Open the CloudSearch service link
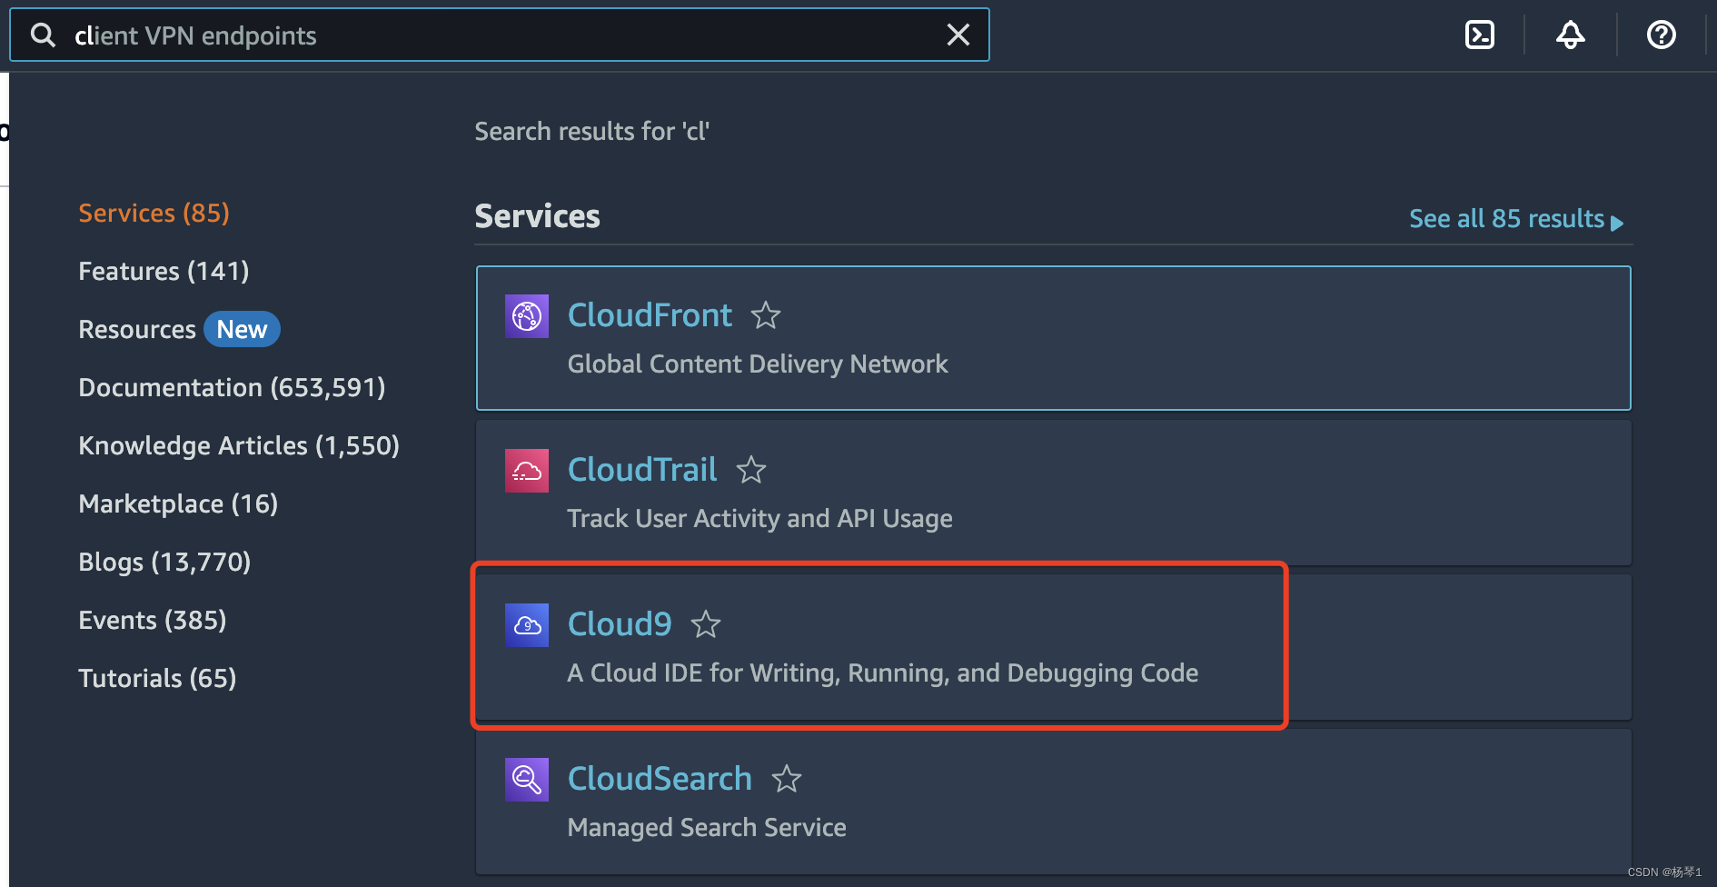 (x=660, y=779)
